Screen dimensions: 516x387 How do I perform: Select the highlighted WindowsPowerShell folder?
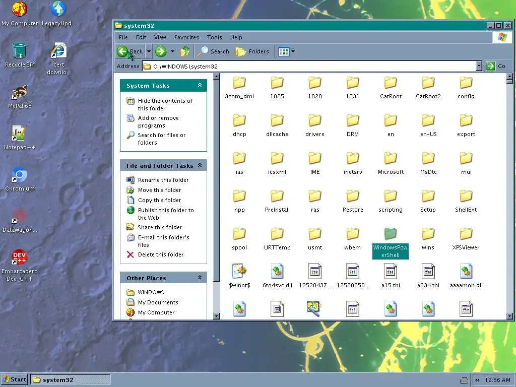click(x=391, y=242)
